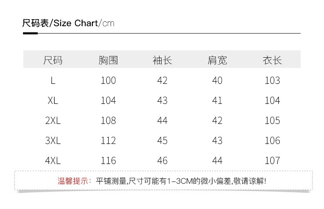324x209 pixels.
Task: Click shoulder width value 41
Action: pos(217,101)
